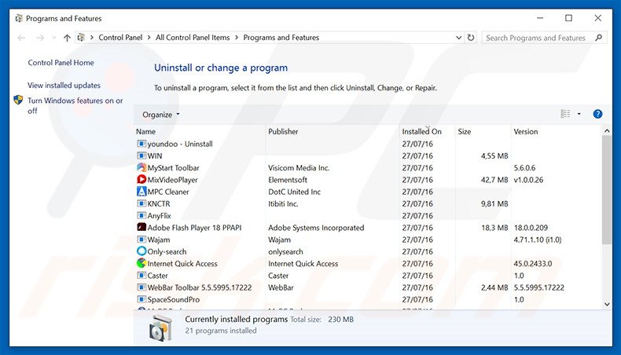Open the Organize dropdown menu
The image size is (621, 355).
tap(161, 115)
